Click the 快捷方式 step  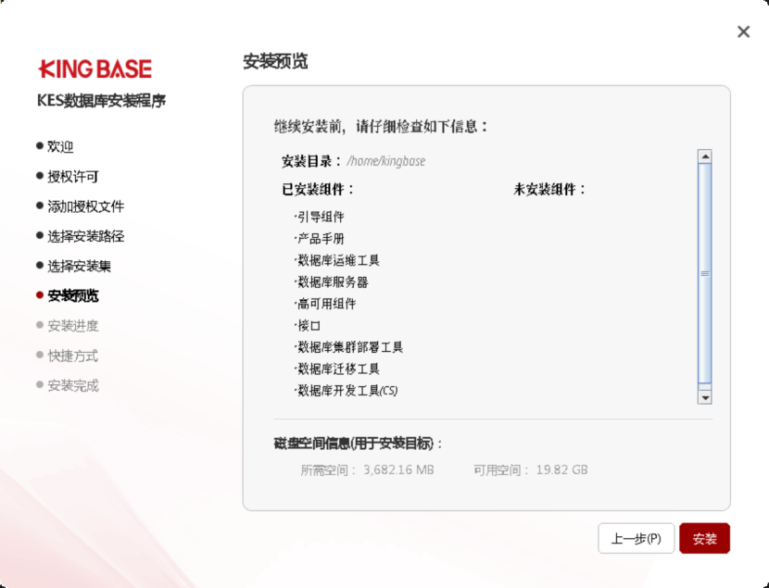point(72,356)
